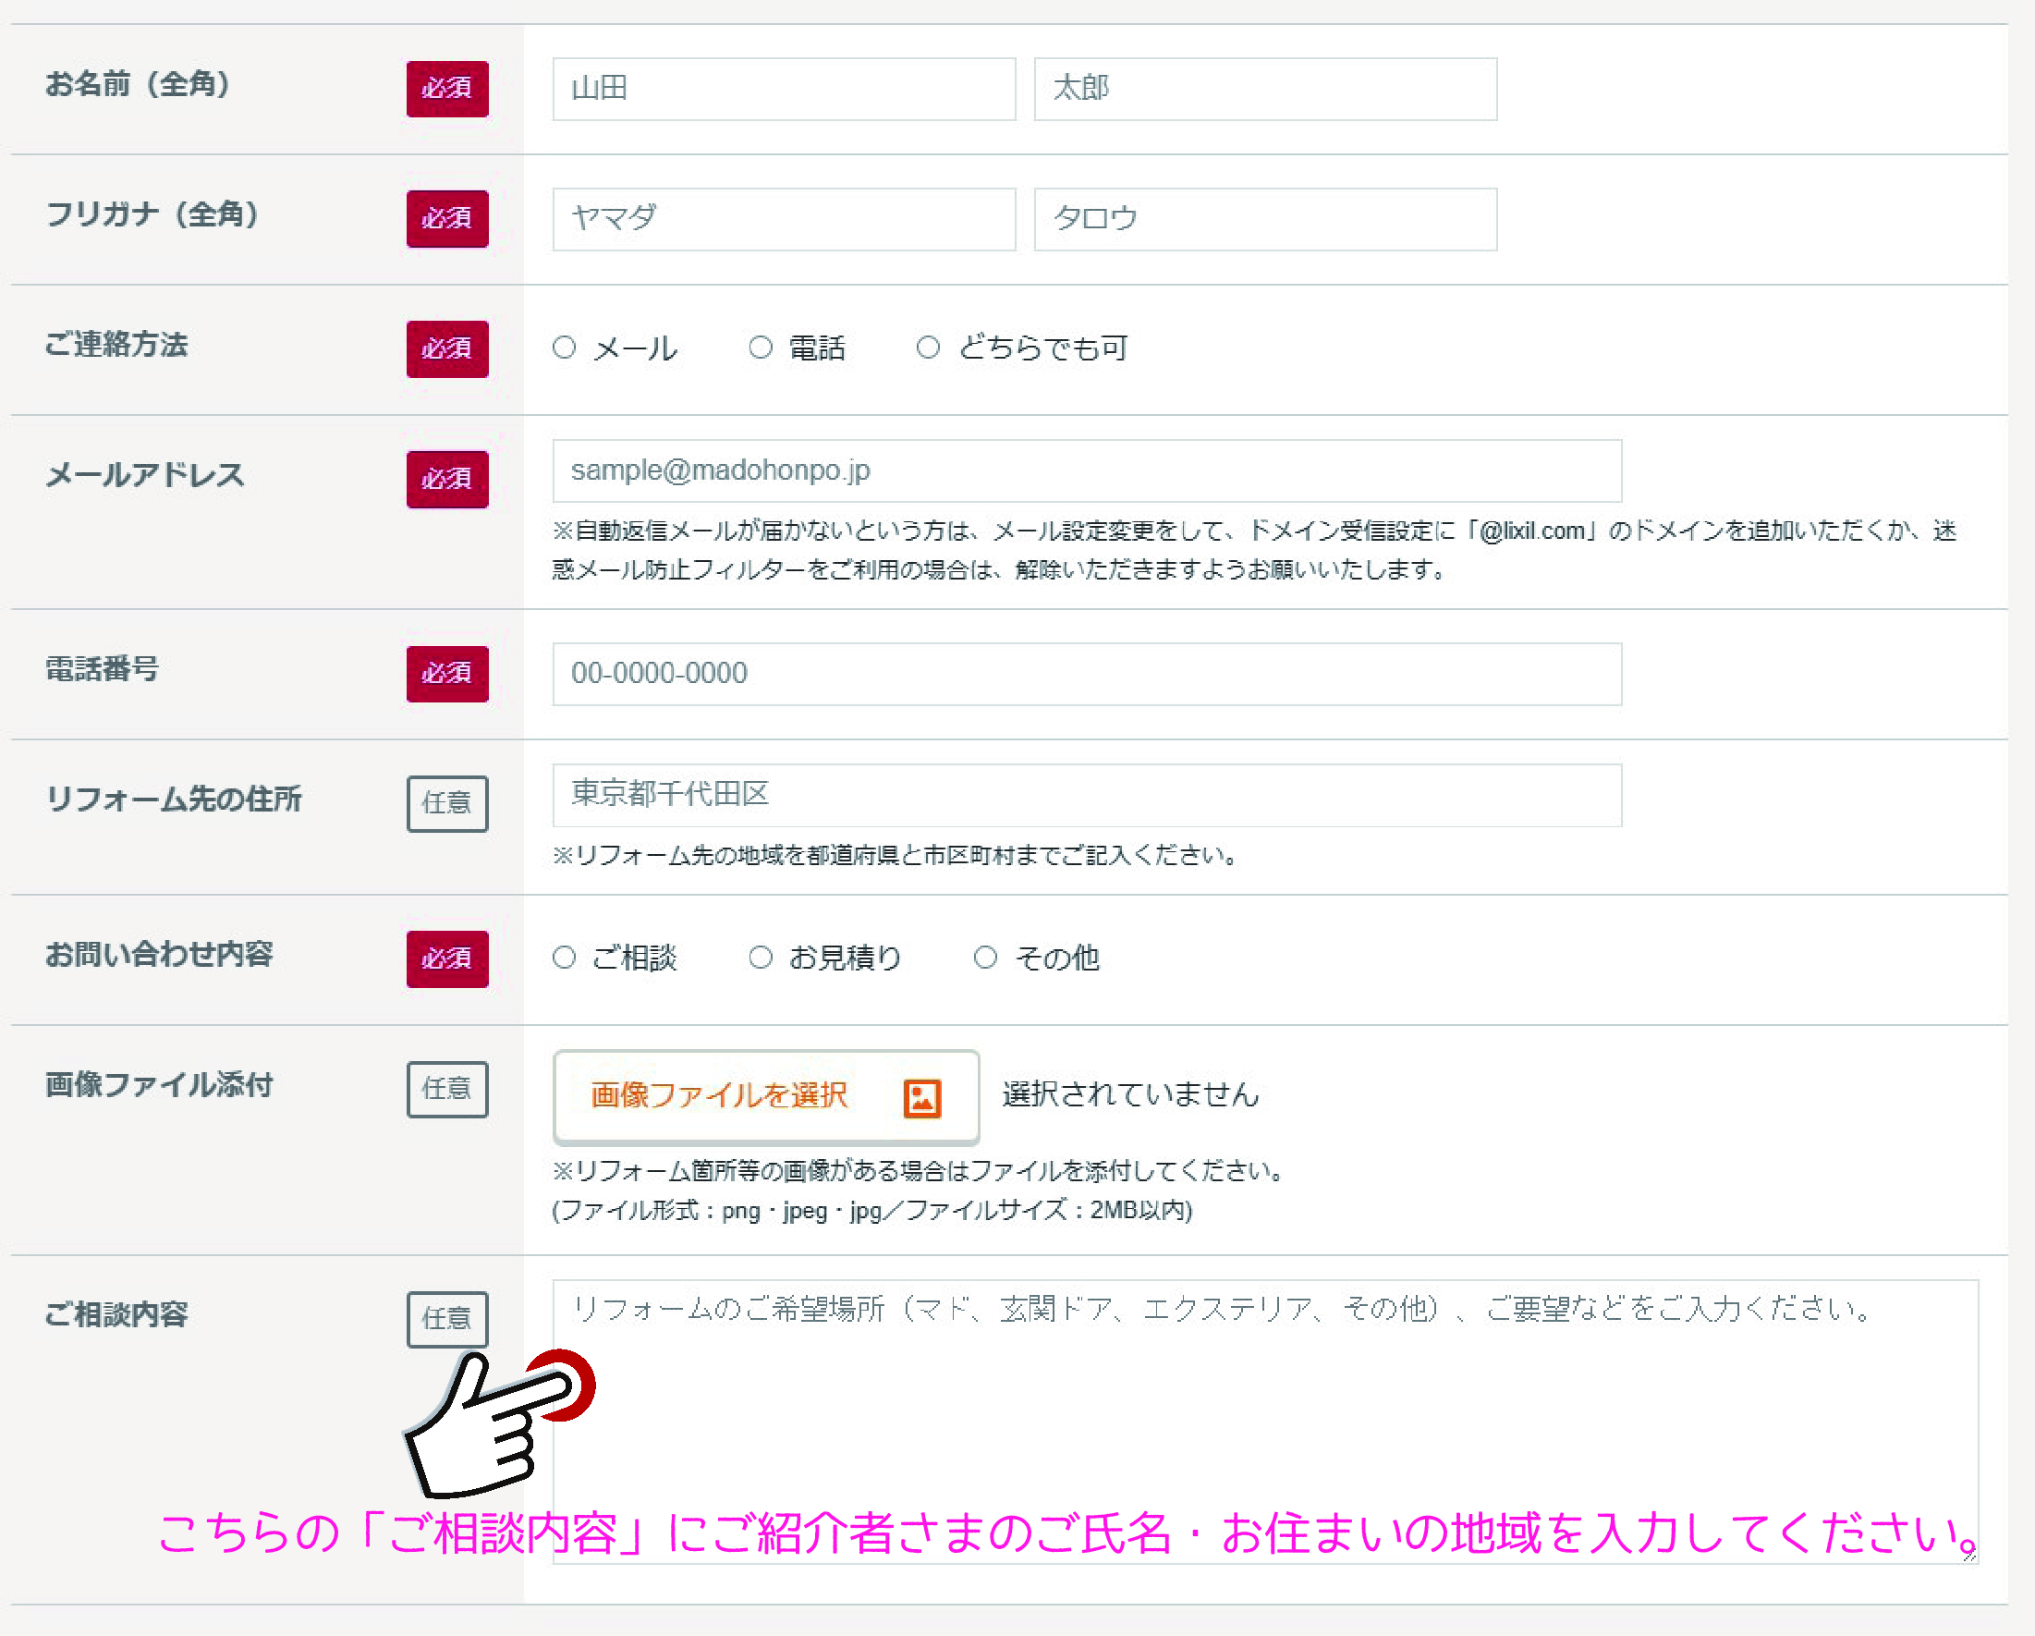This screenshot has width=2035, height=1636.
Task: Click the 必須 badge next to メールアドレス
Action: coord(447,480)
